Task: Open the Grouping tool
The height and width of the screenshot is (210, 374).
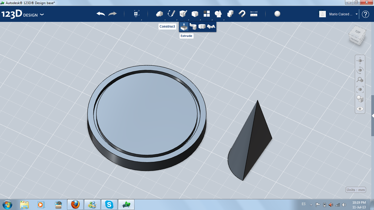Action: point(218,14)
